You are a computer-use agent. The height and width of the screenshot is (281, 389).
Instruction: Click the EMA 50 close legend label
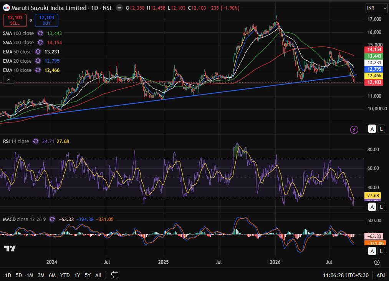click(x=17, y=52)
